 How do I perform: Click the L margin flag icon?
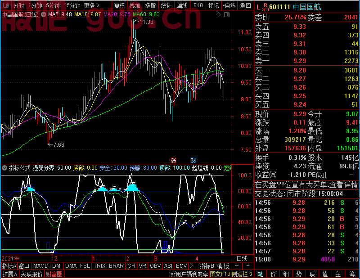258,7
